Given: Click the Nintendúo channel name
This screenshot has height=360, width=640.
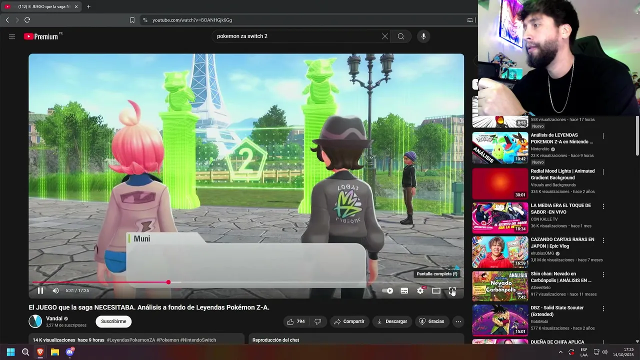Looking at the screenshot, I should coord(540,149).
